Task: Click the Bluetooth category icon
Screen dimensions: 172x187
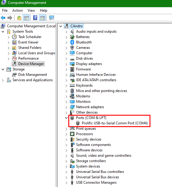Action: (72, 42)
